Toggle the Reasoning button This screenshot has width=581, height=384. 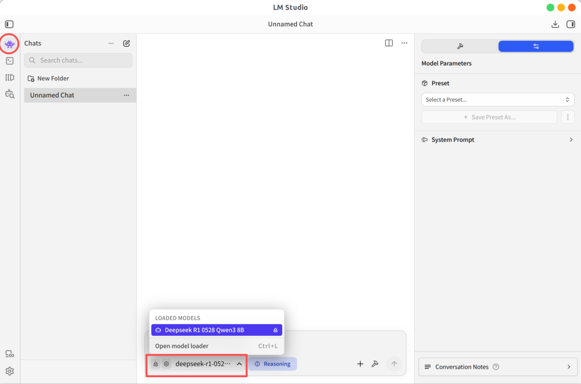point(273,364)
